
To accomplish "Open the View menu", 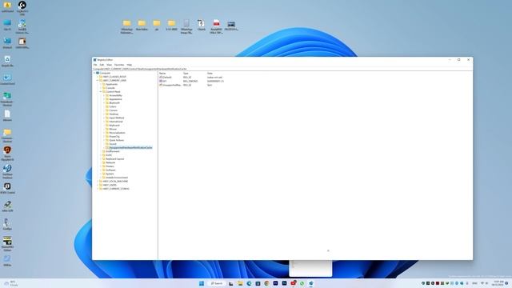I will tap(109, 65).
